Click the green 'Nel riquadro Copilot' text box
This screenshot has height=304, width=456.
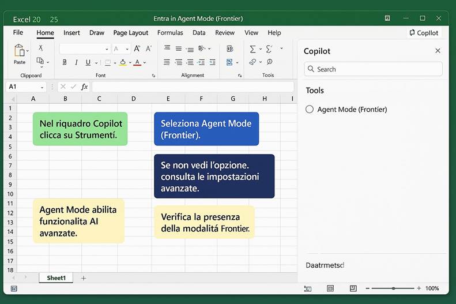(80, 129)
